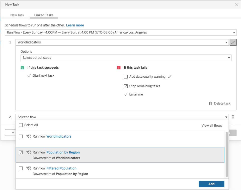Click Downstream of WorldIndicators text
Image resolution: width=241 pixels, height=190 pixels.
pyautogui.click(x=56, y=158)
